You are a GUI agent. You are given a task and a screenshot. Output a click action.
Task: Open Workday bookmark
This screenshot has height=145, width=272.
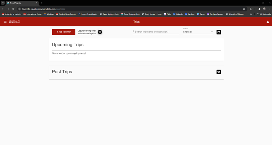click(x=49, y=14)
